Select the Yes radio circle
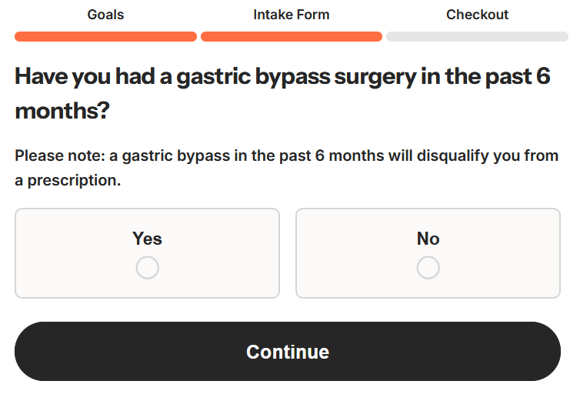Image resolution: width=580 pixels, height=401 pixels. [x=147, y=268]
